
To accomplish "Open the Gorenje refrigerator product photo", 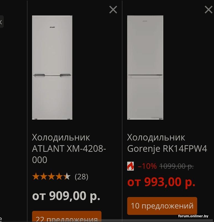I will tap(145, 67).
